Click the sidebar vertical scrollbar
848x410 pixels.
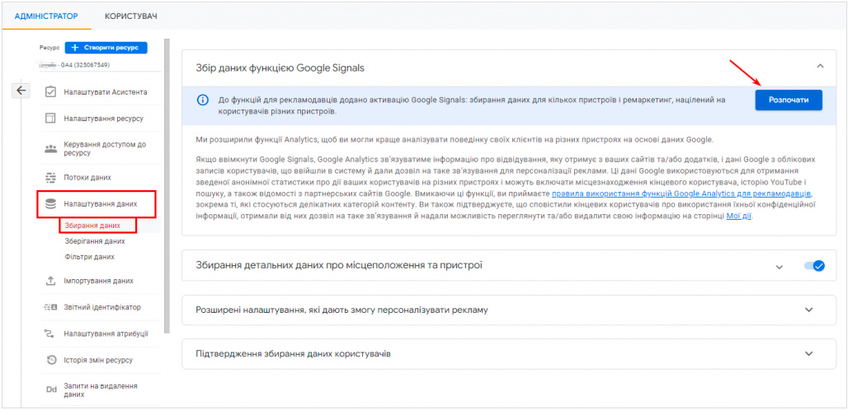[167, 186]
